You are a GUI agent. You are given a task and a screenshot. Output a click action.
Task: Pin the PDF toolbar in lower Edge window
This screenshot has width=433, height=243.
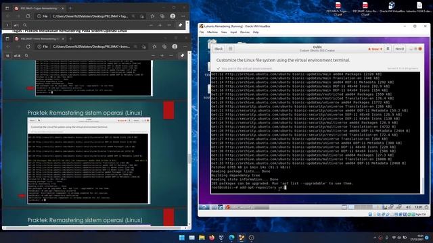pyautogui.click(x=182, y=55)
